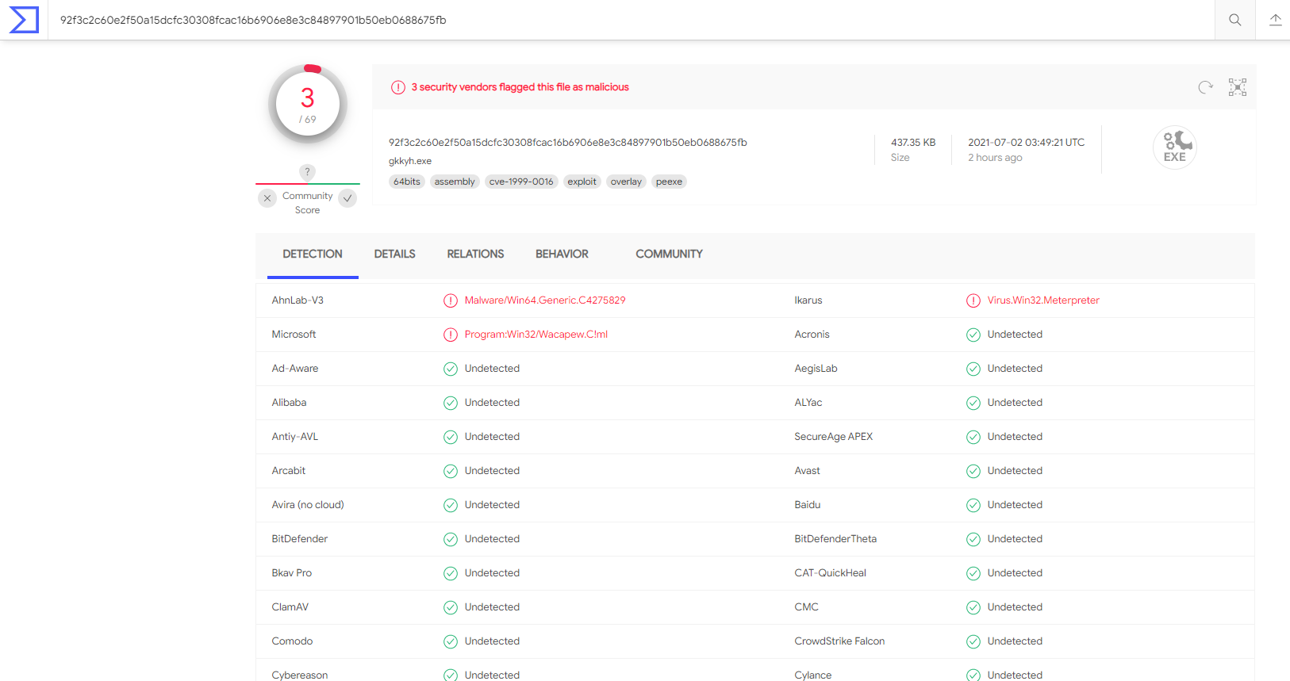
Task: Click the 64bits tag
Action: pyautogui.click(x=406, y=182)
